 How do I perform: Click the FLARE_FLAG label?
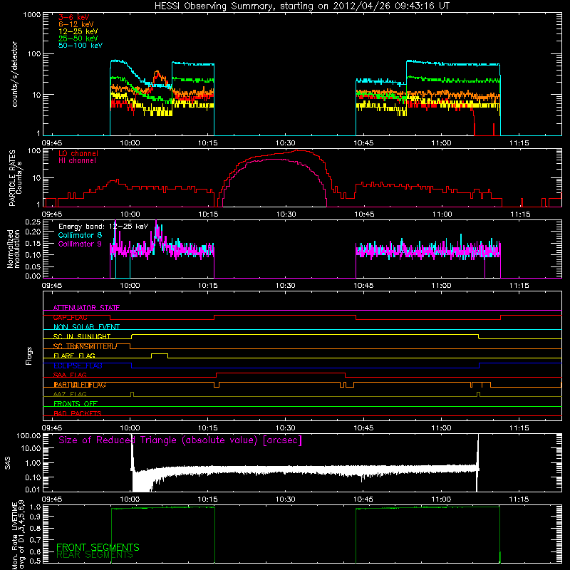pyautogui.click(x=74, y=356)
